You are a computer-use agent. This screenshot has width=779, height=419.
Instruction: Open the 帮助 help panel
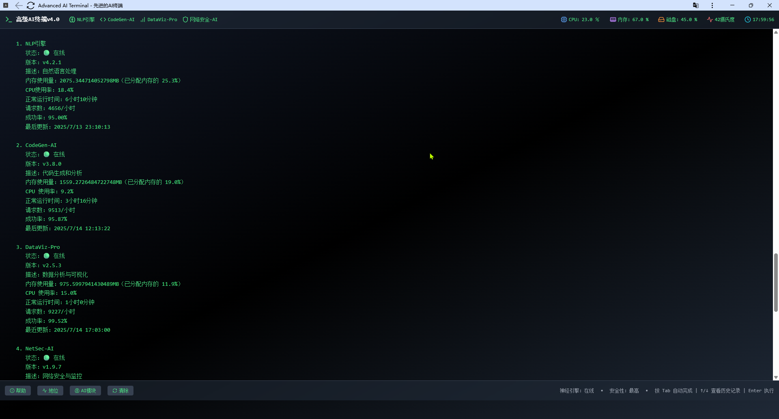click(17, 390)
